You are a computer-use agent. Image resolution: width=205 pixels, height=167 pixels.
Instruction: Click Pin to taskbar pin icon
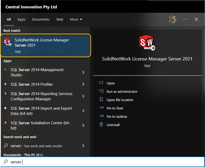click(x=101, y=116)
